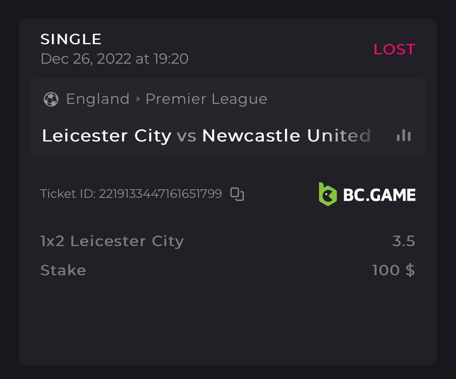The width and height of the screenshot is (456, 379).
Task: Copy the Ticket ID using copy icon
Action: click(237, 194)
